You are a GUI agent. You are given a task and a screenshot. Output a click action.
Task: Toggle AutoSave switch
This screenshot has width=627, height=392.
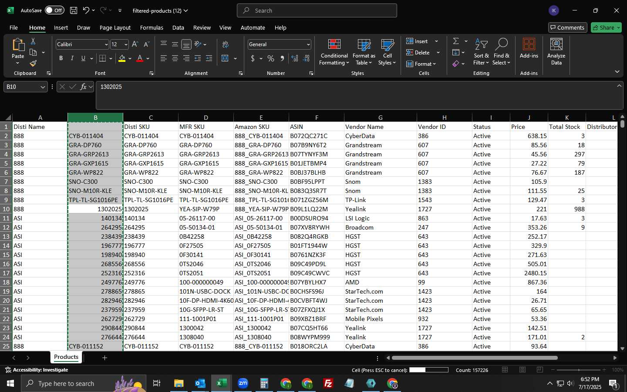[54, 10]
